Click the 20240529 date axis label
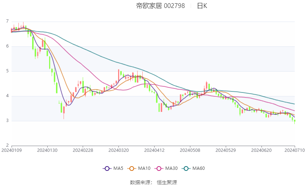This screenshot has width=307, height=186. [x=226, y=150]
